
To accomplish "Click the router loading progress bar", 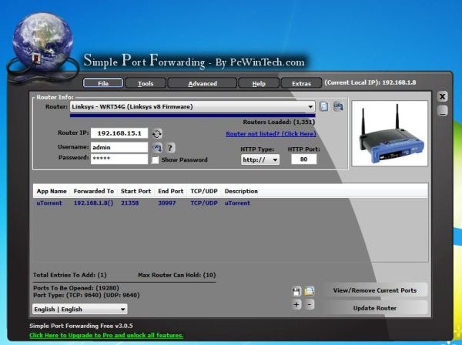I will 192,116.
